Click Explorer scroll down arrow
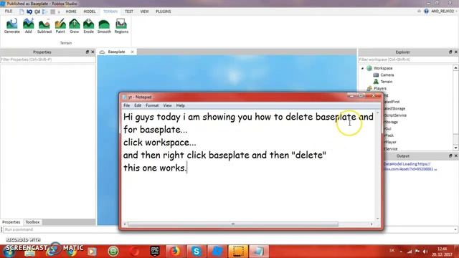The height and width of the screenshot is (258, 459). point(455,148)
